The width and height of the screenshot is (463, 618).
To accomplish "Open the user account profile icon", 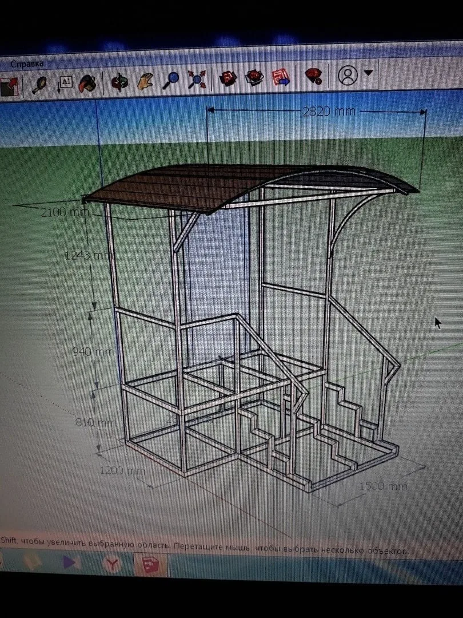I will [x=348, y=75].
